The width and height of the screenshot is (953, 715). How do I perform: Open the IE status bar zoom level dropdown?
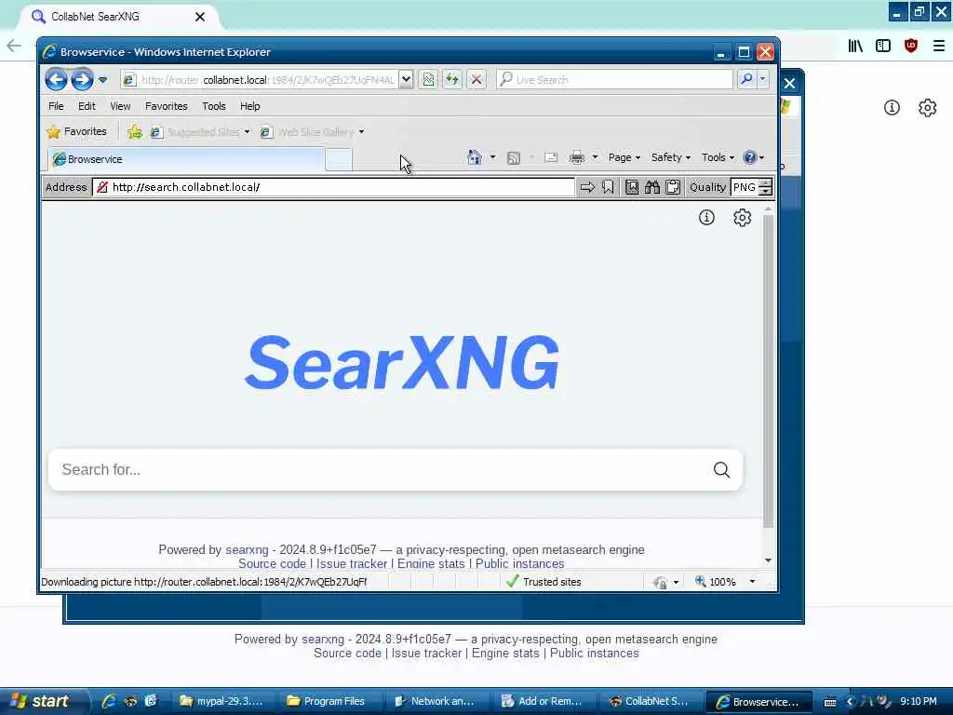pos(752,582)
